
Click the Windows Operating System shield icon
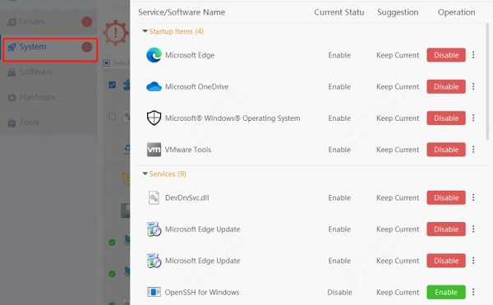click(x=154, y=118)
